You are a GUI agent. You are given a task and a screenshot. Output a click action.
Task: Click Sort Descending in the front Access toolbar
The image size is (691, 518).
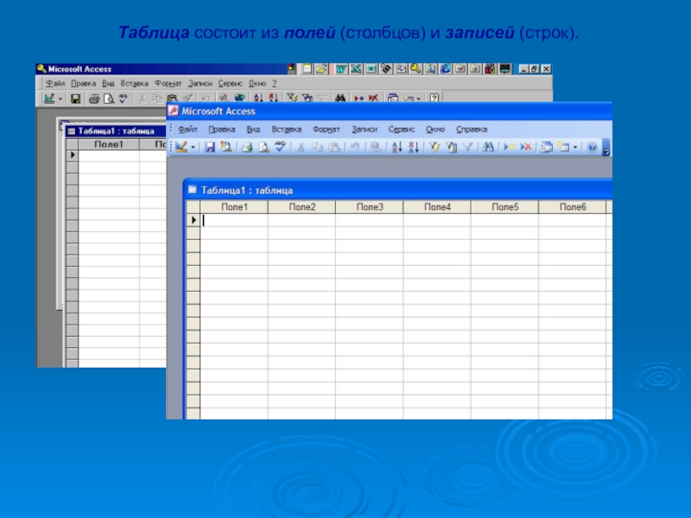click(414, 147)
